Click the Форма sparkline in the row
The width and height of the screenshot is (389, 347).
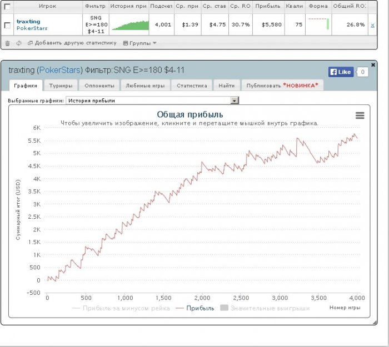[x=318, y=24]
